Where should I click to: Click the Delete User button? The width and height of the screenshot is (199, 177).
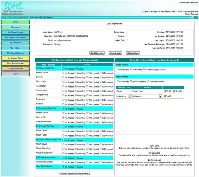click(133, 53)
